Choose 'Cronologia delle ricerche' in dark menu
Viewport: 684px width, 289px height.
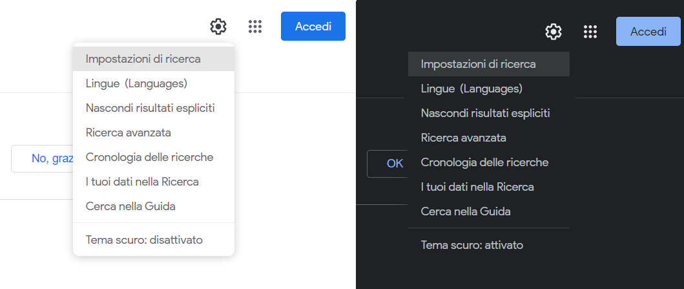point(488,162)
